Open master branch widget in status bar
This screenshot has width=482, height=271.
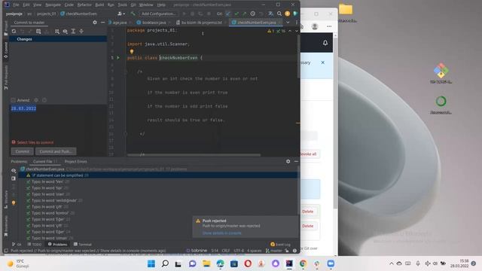[x=273, y=251]
